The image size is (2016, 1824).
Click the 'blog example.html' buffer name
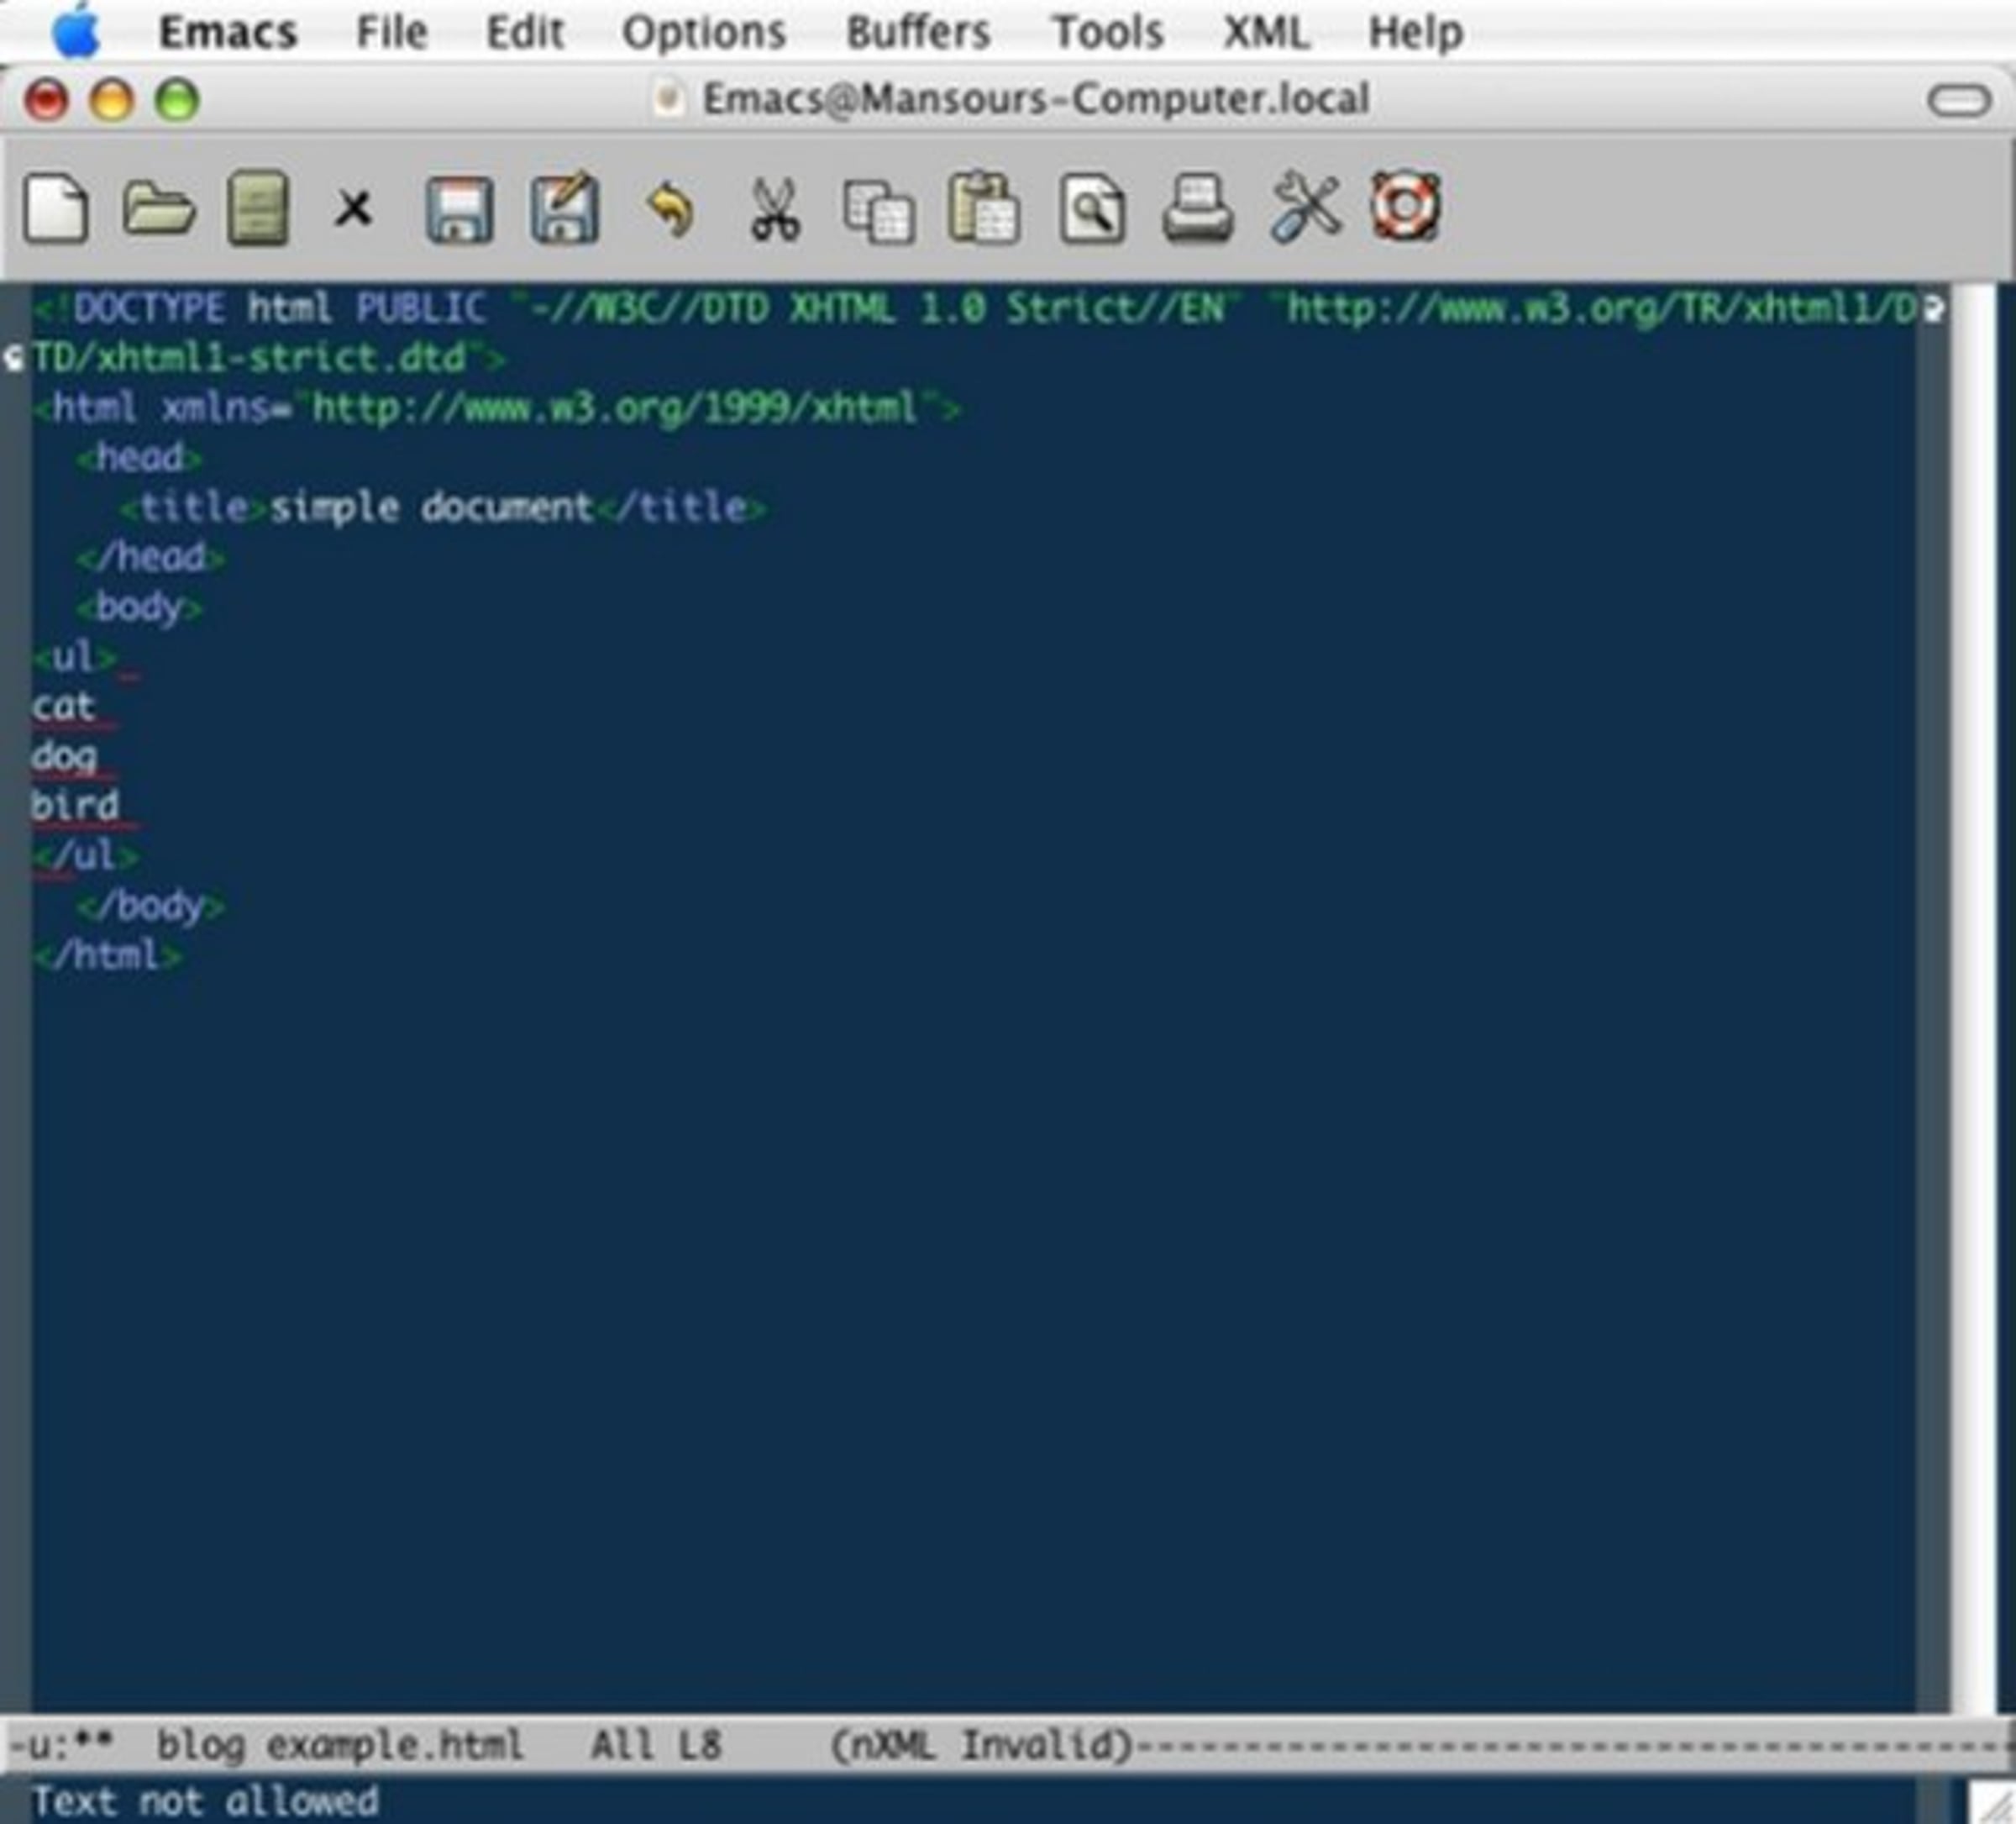[340, 1744]
